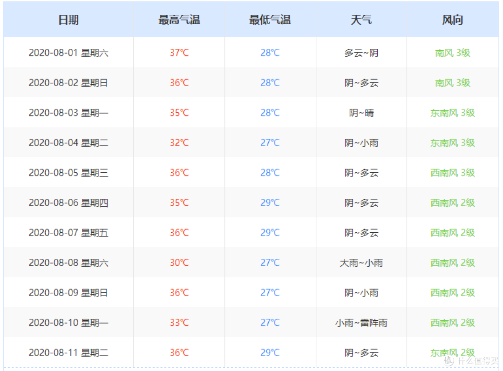Click the 风向 column header
Screen dimensions: 503x371
tap(452, 20)
